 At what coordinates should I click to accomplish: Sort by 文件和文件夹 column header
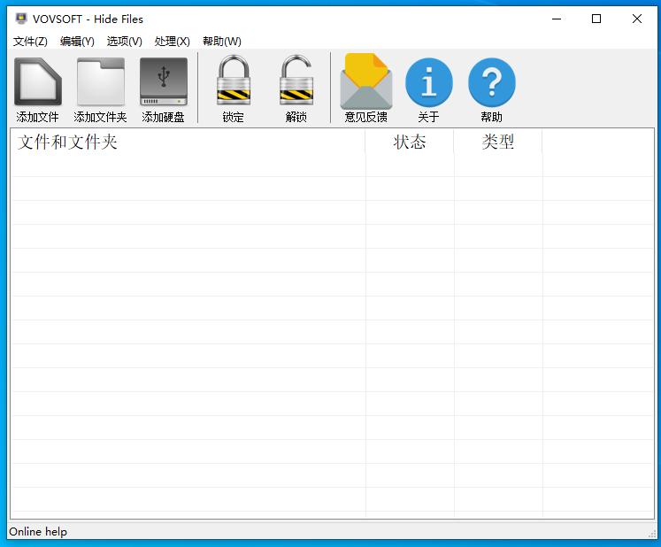click(188, 142)
